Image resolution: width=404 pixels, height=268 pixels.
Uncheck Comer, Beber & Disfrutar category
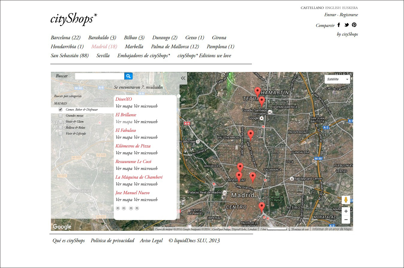click(x=60, y=110)
